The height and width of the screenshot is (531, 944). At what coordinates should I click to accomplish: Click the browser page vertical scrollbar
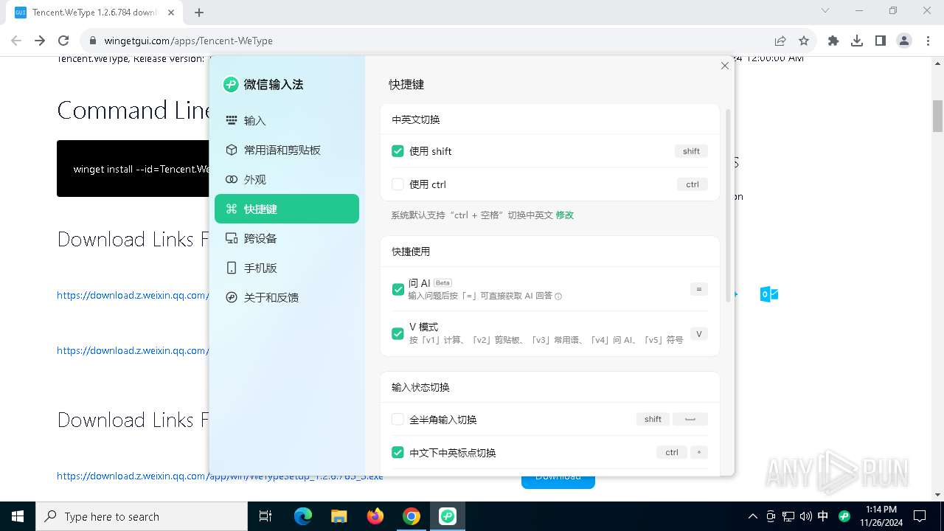point(938,117)
